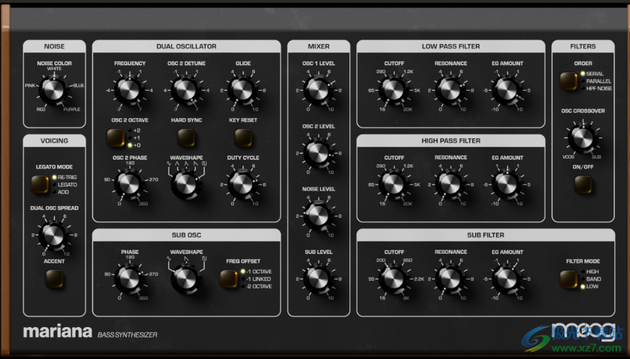
Task: Click the OSC 2 Phase knob
Action: [129, 185]
